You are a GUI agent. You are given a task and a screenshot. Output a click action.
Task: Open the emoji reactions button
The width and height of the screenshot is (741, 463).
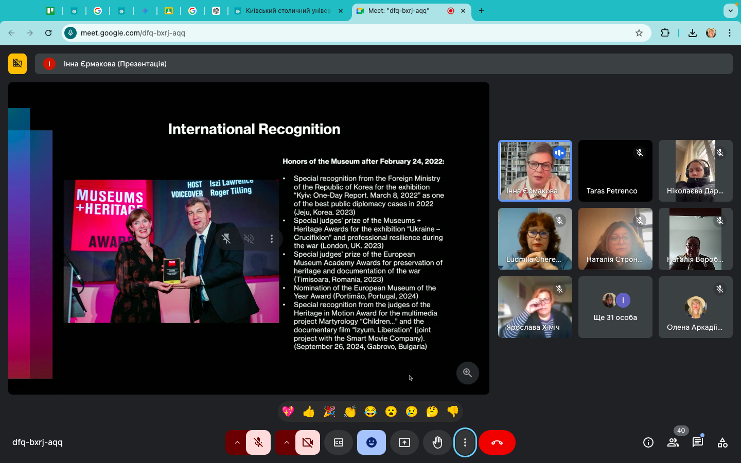point(372,442)
